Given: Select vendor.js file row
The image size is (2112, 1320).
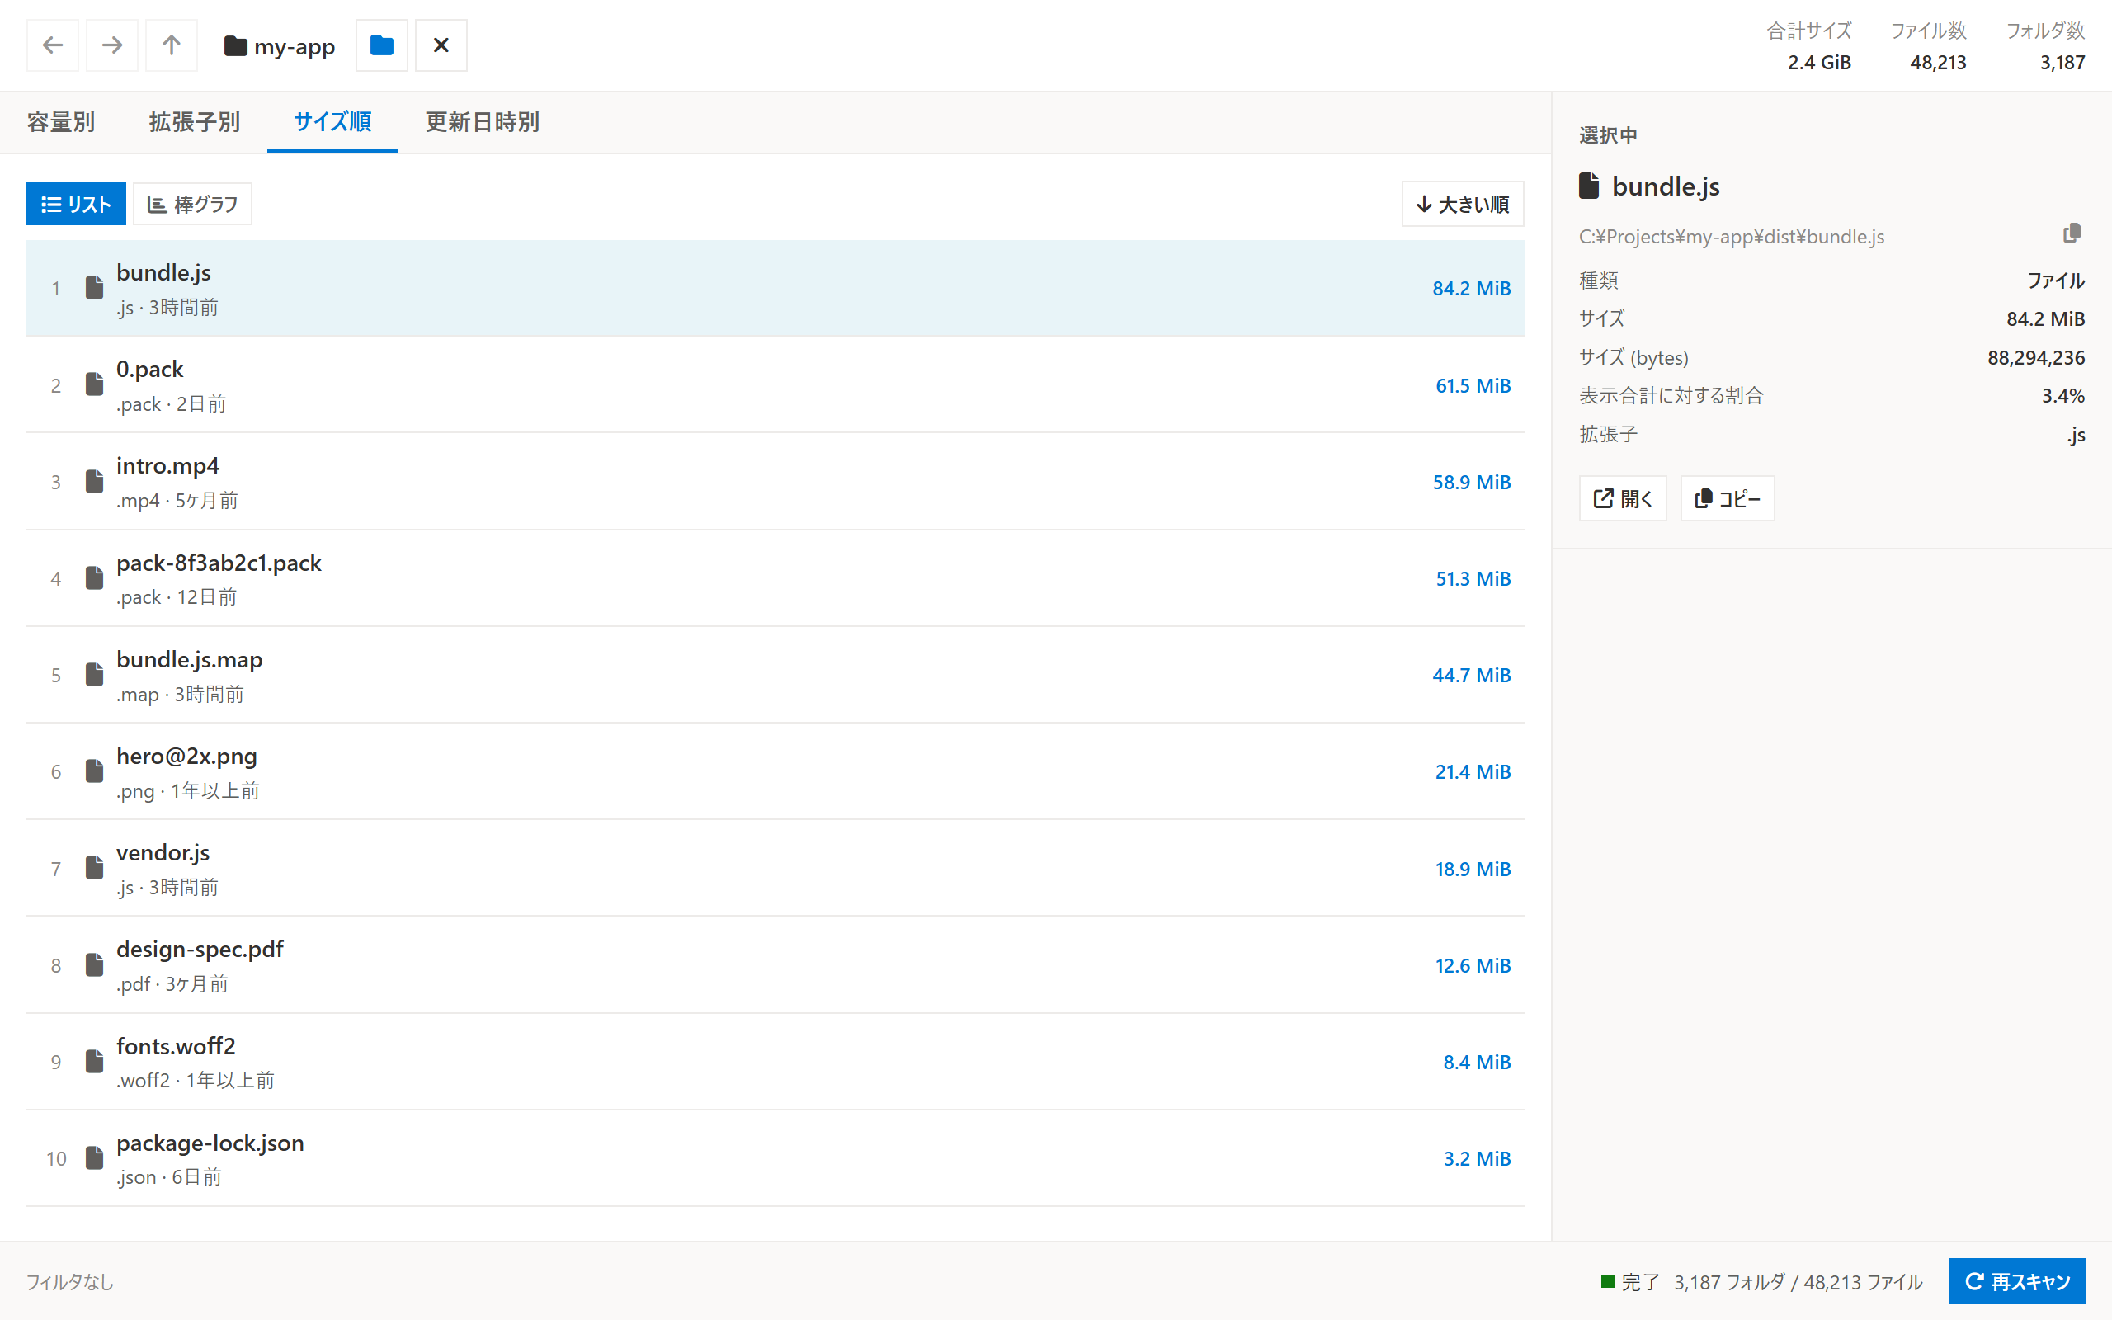Looking at the screenshot, I should coord(775,869).
